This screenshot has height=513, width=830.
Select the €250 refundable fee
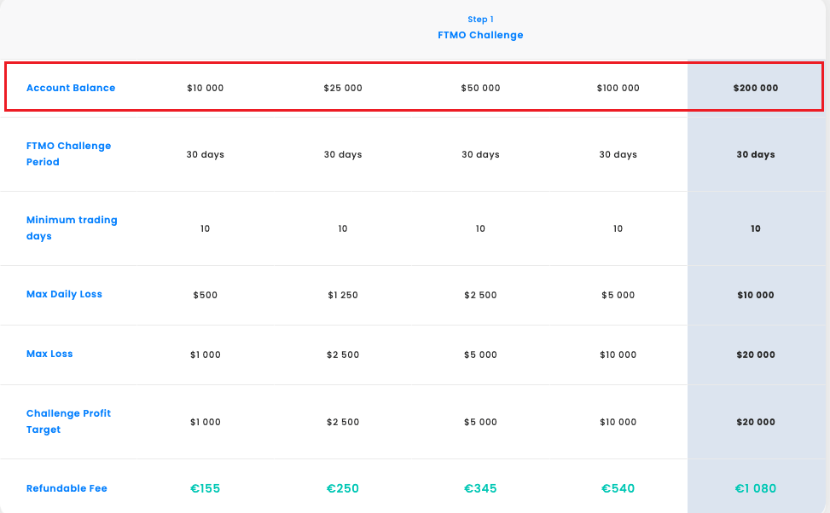click(343, 488)
